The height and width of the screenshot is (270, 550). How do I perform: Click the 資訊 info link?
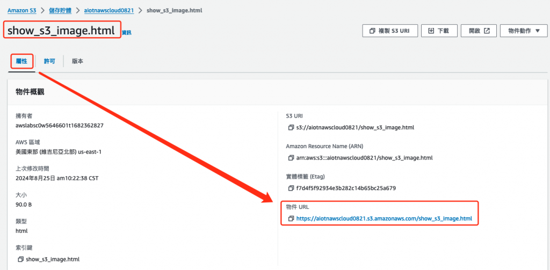coord(127,33)
